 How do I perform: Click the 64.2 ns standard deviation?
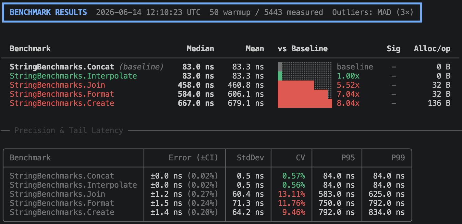(248, 212)
